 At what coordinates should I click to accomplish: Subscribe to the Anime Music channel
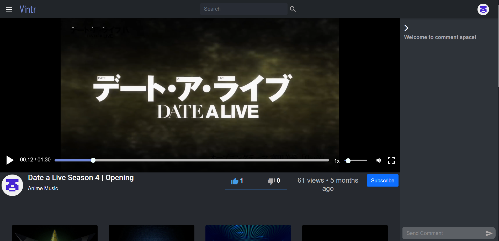(x=383, y=181)
